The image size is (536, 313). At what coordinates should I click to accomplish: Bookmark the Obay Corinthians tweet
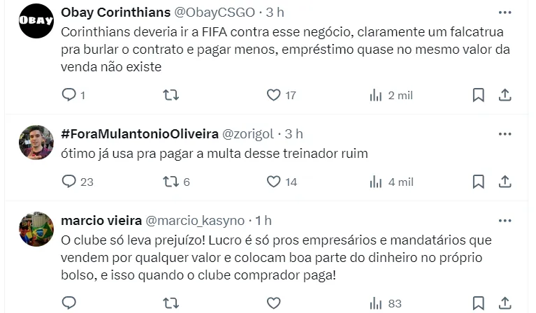pyautogui.click(x=478, y=95)
